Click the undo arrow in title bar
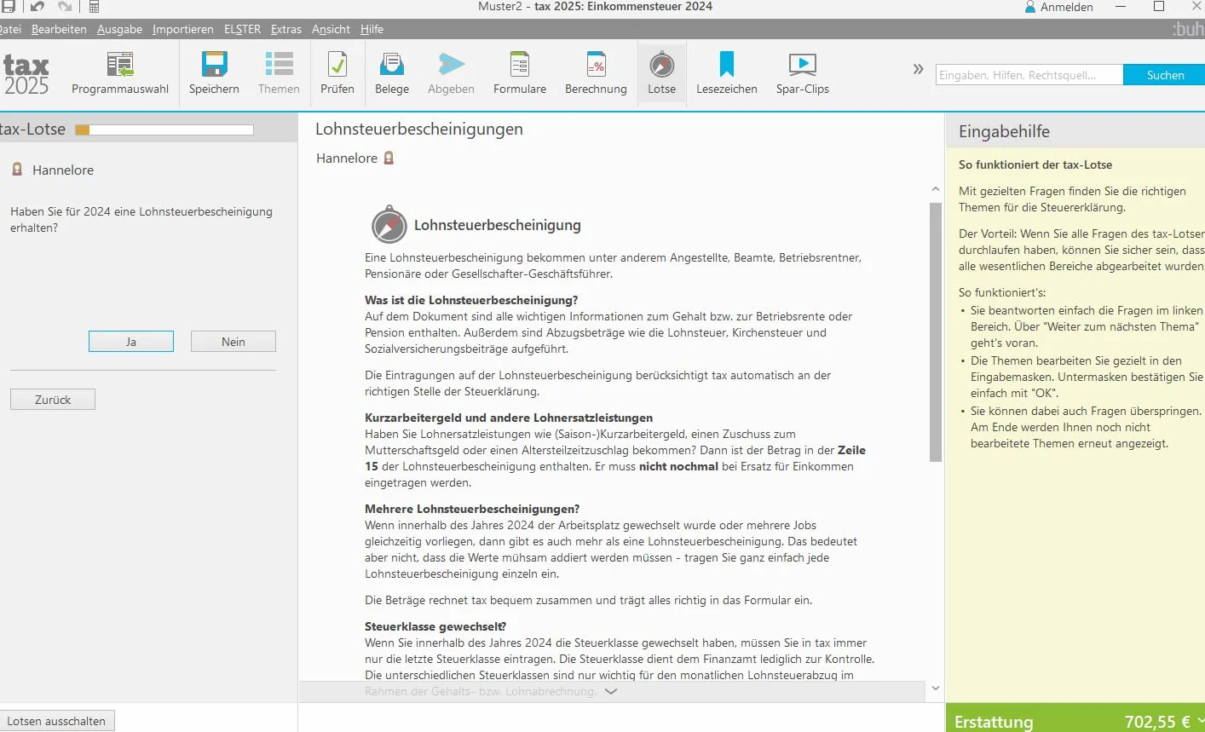Image resolution: width=1205 pixels, height=732 pixels. pyautogui.click(x=37, y=7)
